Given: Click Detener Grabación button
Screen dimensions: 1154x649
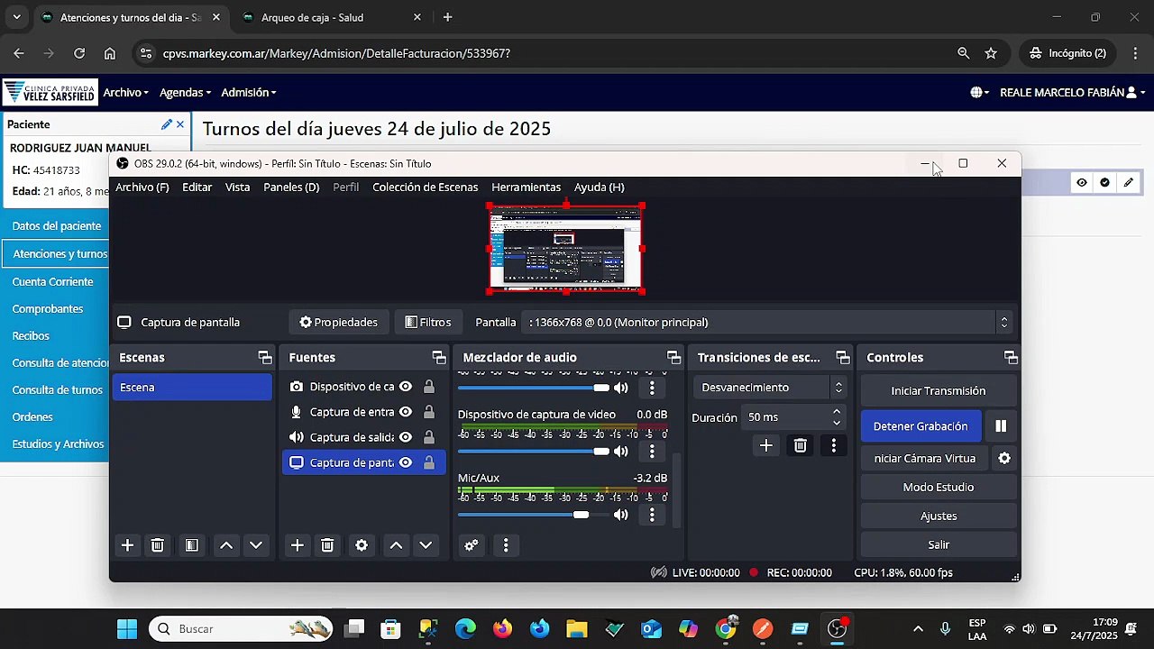Looking at the screenshot, I should 920,426.
